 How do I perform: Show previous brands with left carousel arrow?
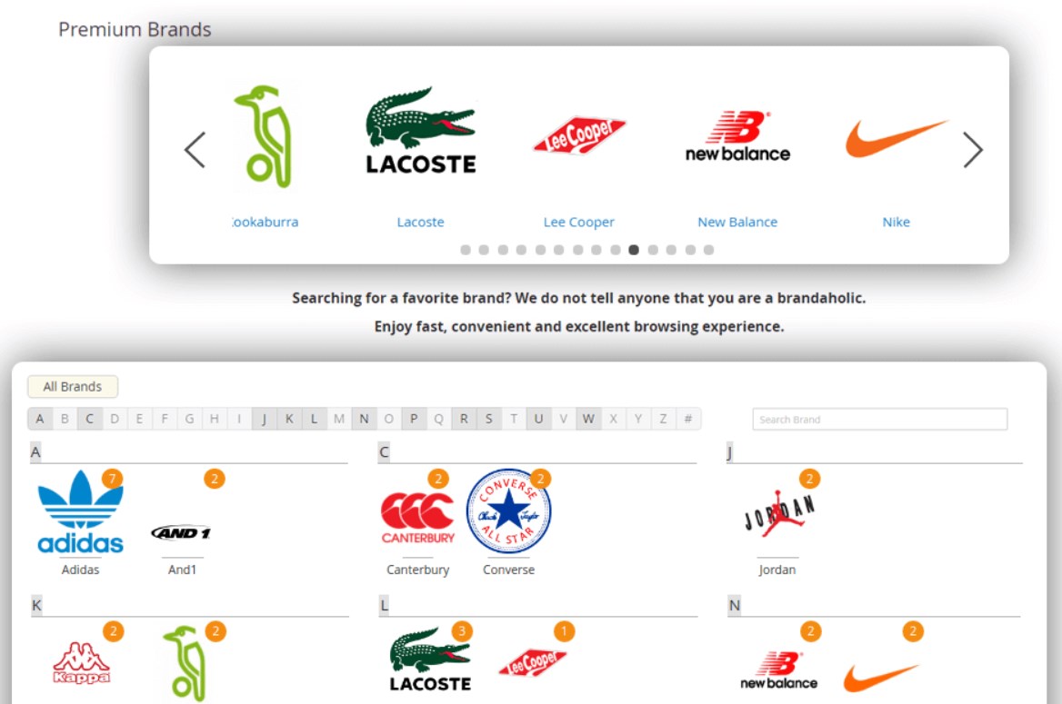coord(195,150)
